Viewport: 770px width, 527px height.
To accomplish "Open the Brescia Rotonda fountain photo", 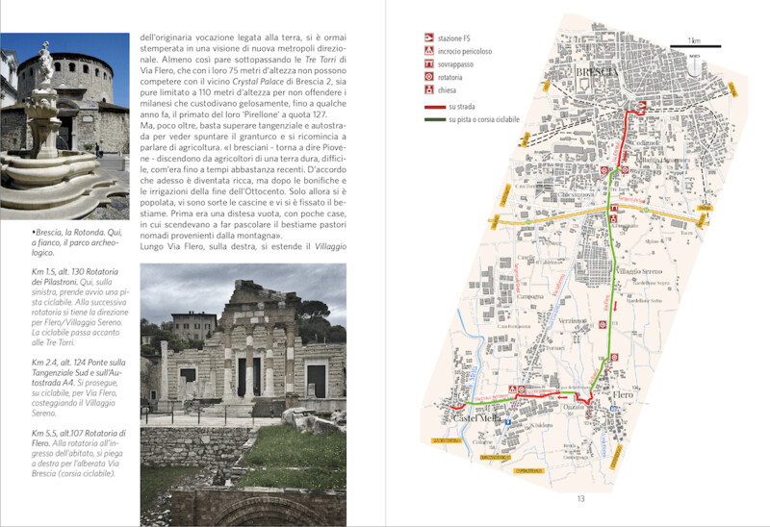I will [64, 126].
